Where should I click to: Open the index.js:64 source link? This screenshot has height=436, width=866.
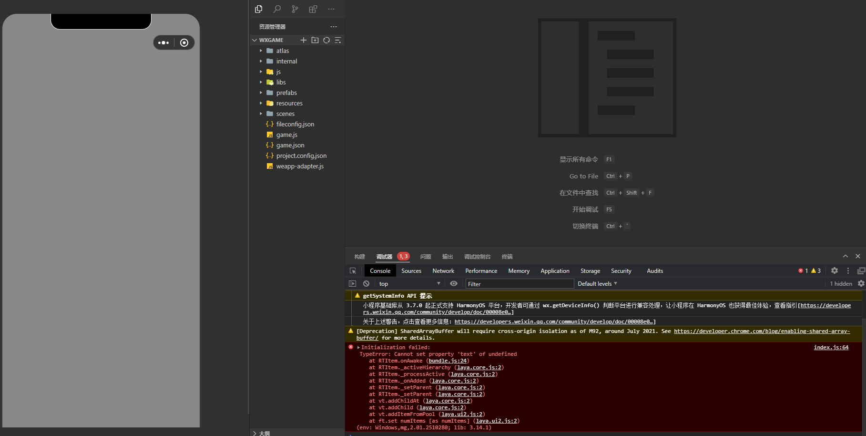(831, 347)
